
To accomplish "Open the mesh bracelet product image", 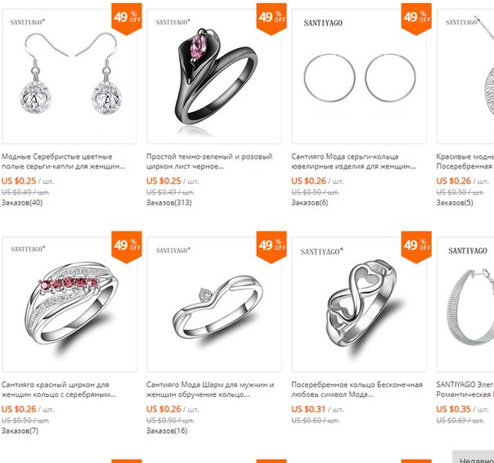I will (465, 304).
